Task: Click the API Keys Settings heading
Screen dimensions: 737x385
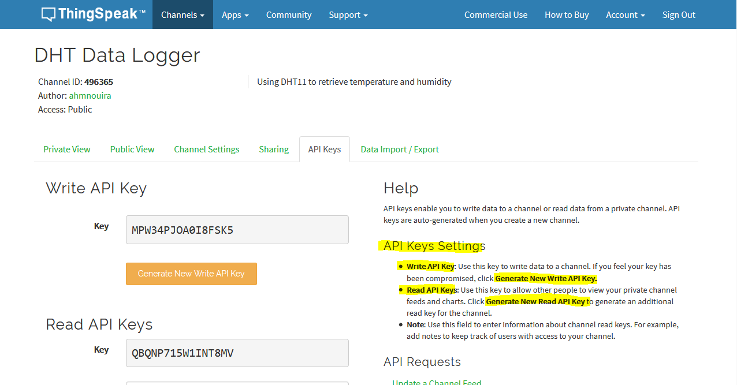Action: point(435,246)
